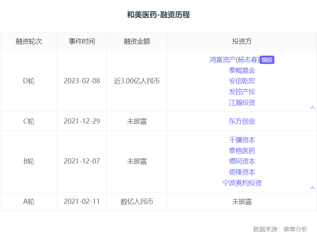317x245 pixels.
Task: Open investor link 安信乾宏
Action: [242, 81]
